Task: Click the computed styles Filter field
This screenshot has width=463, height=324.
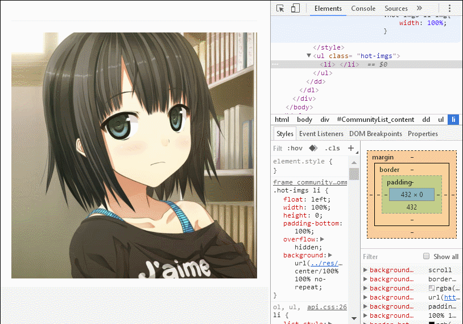Action: [x=390, y=257]
